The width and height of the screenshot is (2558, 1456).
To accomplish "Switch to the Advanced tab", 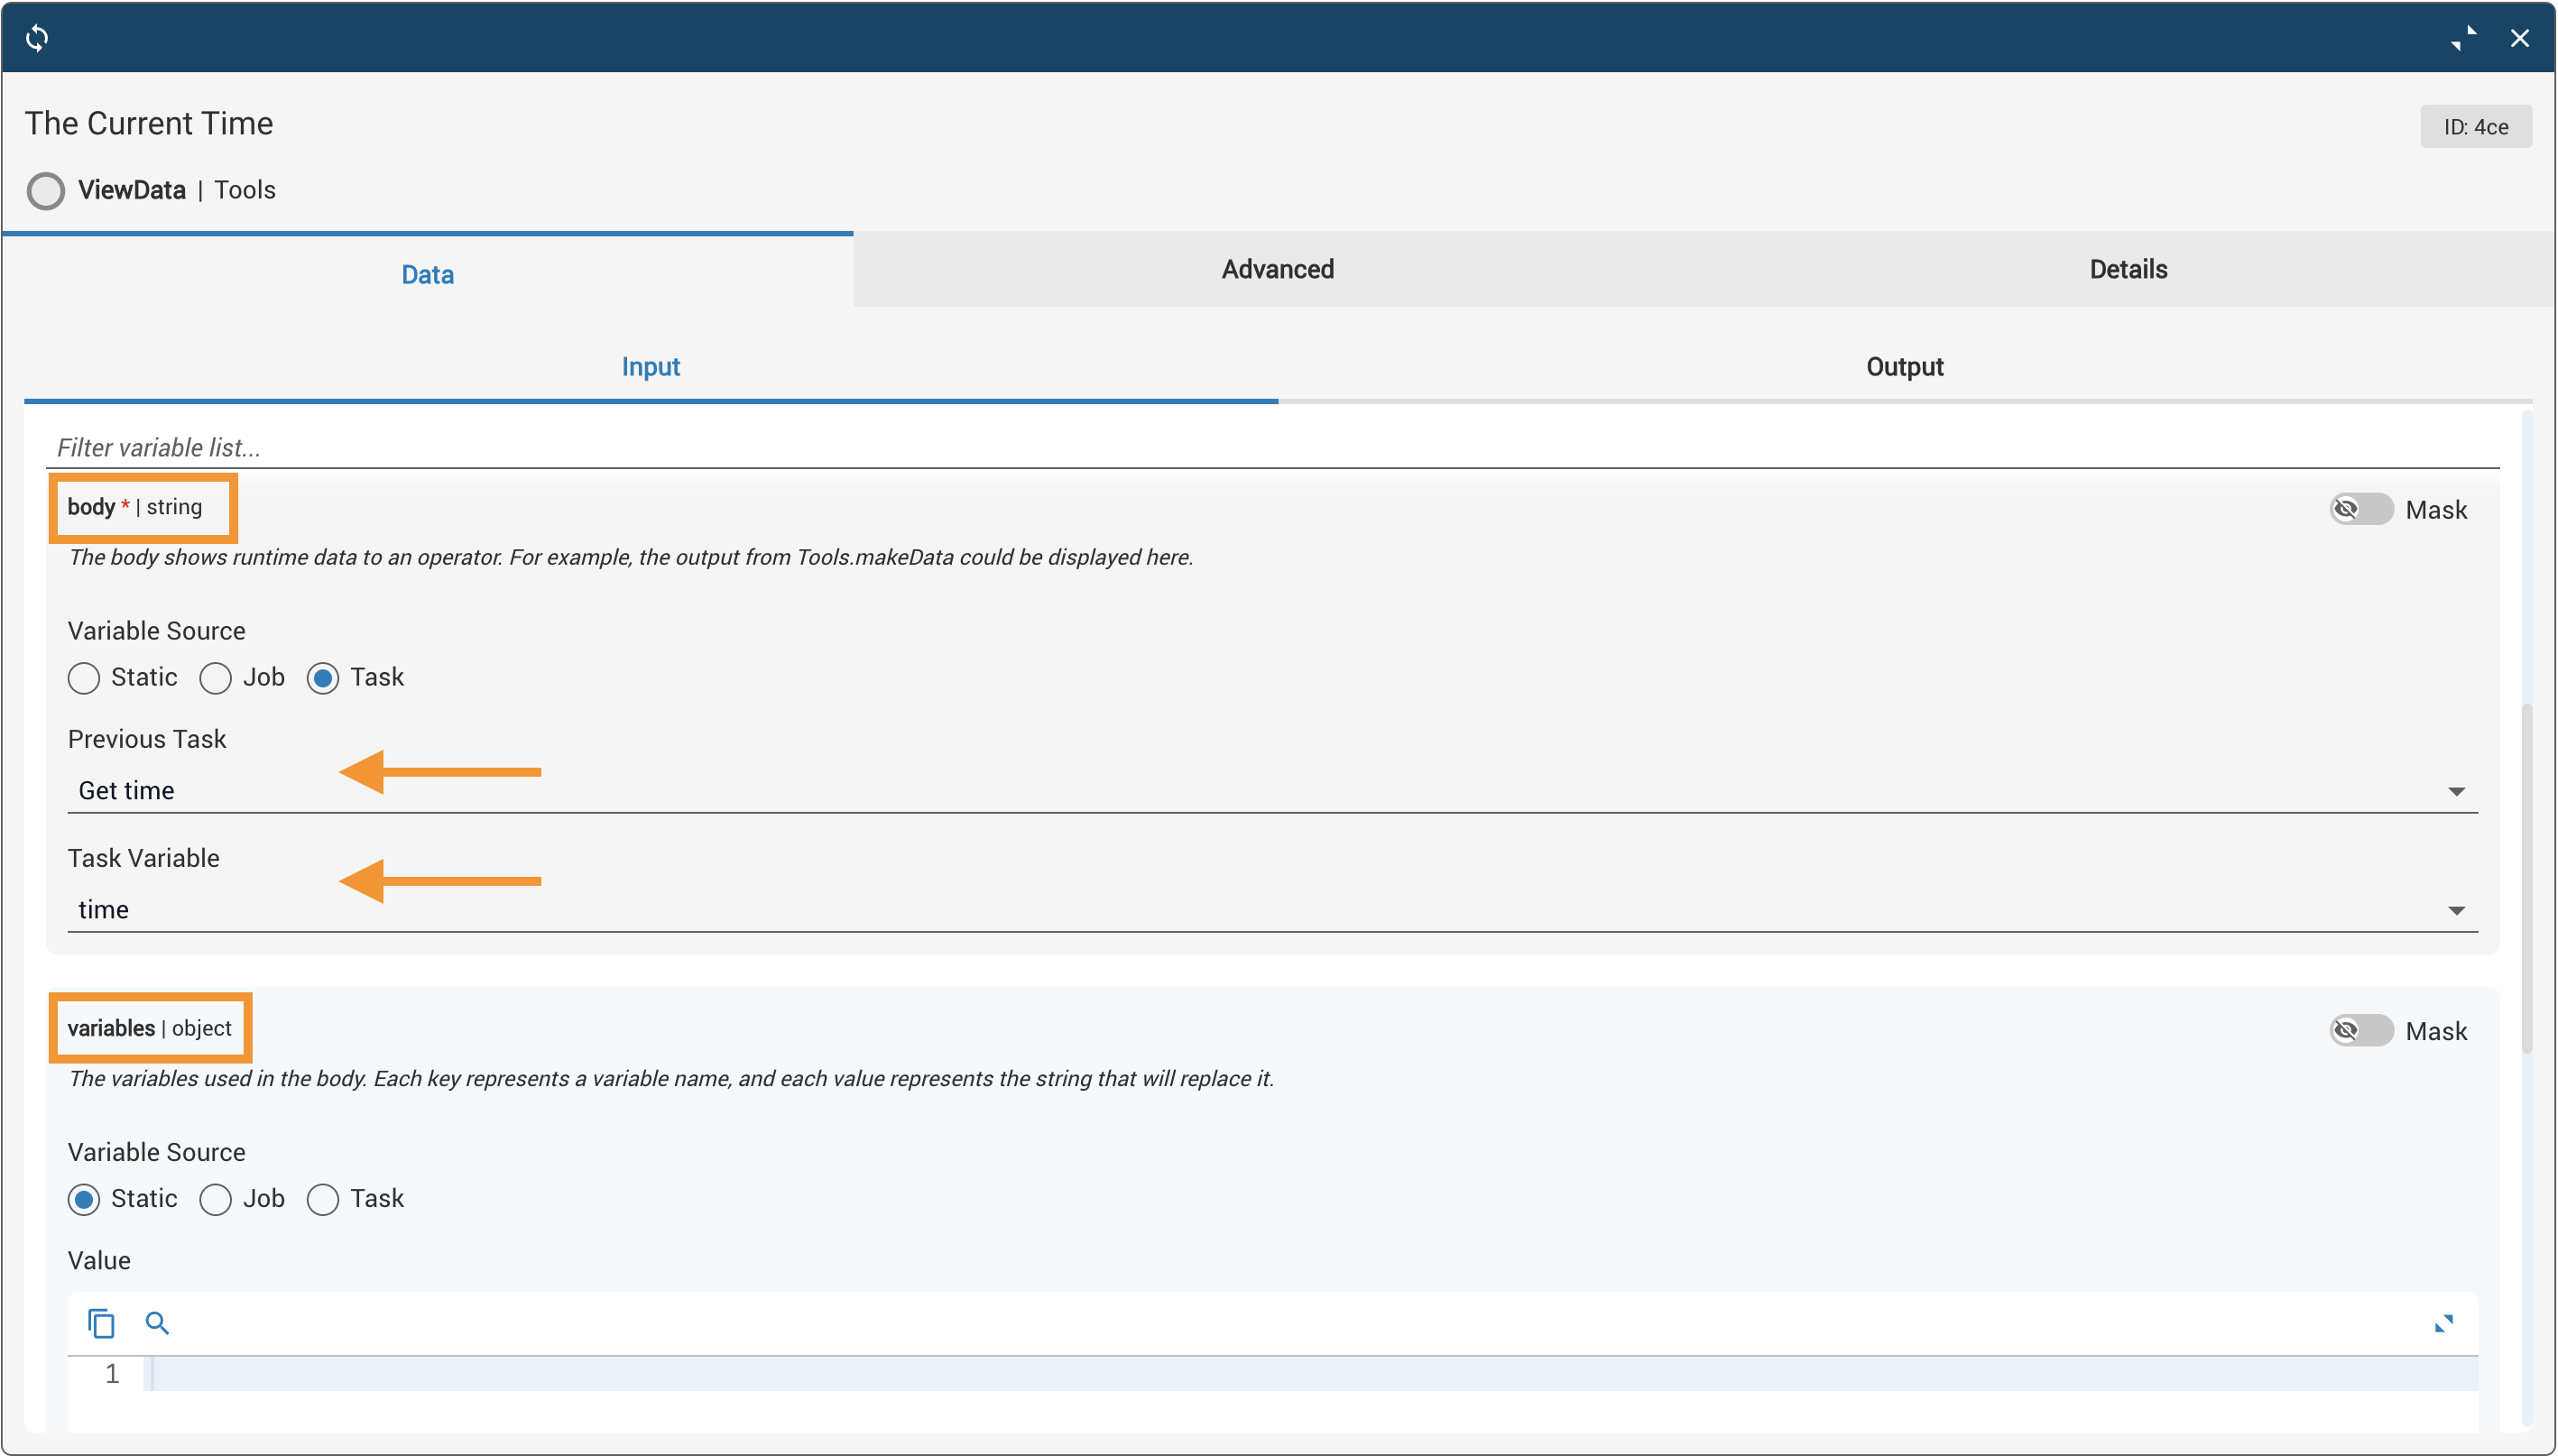I will (x=1277, y=269).
